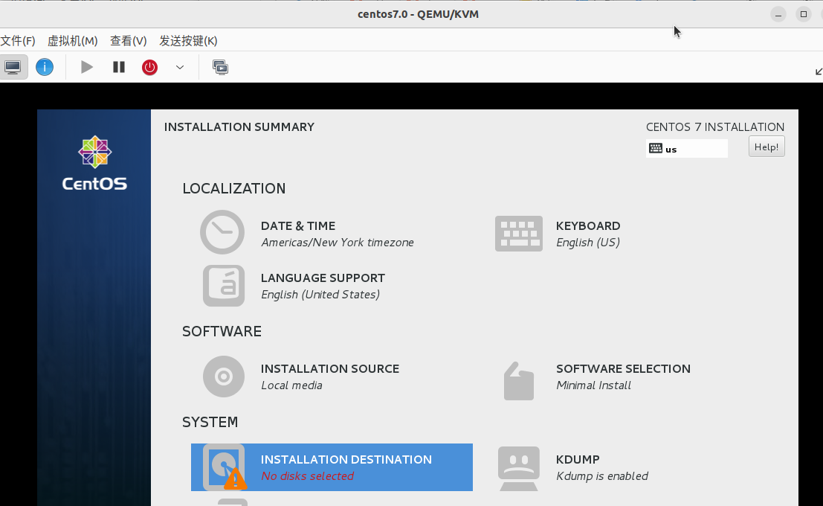Viewport: 823px width, 506px height.
Task: Open the snapshots manager icon
Action: click(x=220, y=67)
